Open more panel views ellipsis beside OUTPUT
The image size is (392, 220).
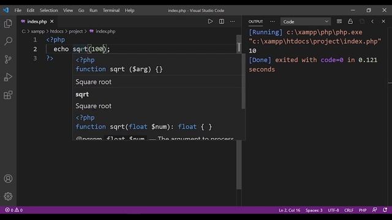(x=272, y=22)
